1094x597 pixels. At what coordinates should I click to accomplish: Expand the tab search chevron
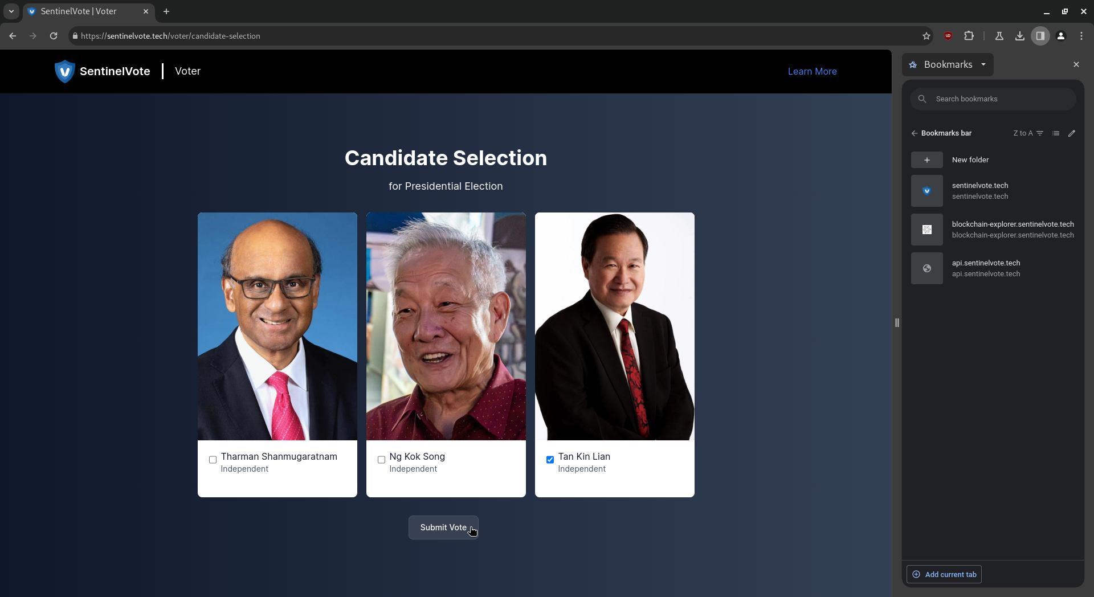click(11, 11)
